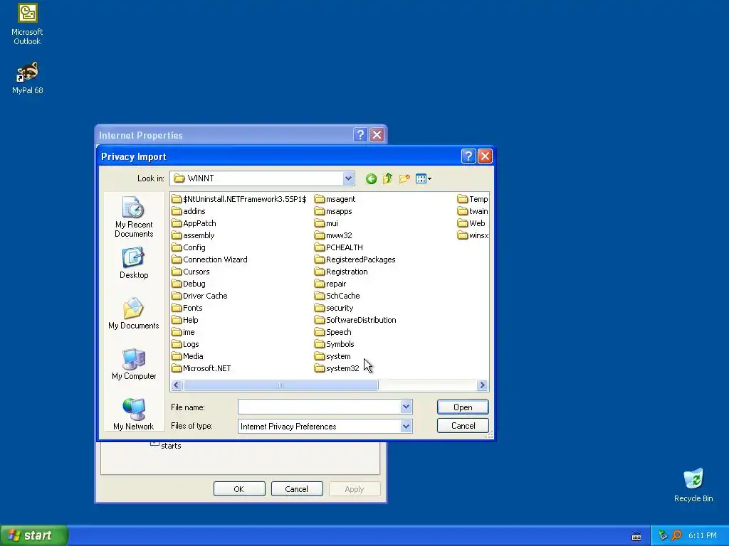The image size is (729, 546).
Task: Select the Connection Wizard folder
Action: click(x=210, y=259)
